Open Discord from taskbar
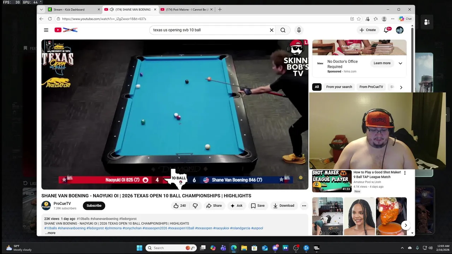The image size is (452, 254). click(275, 248)
